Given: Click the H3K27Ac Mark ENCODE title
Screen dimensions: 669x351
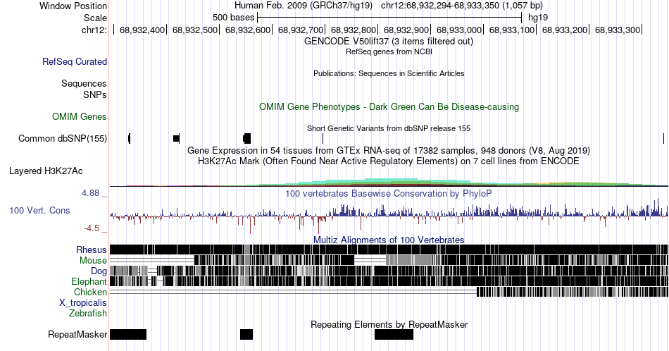Looking at the screenshot, I should [x=389, y=161].
